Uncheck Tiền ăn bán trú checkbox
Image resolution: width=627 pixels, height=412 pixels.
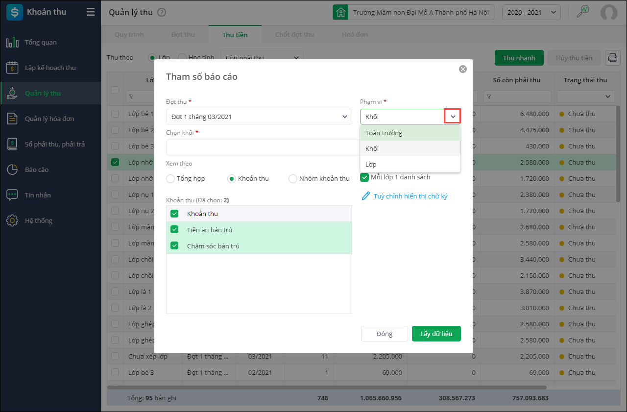click(x=174, y=230)
